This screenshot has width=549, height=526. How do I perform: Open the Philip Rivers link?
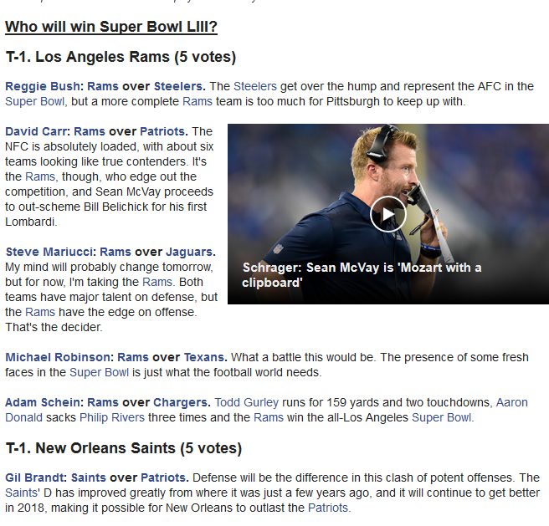coord(112,417)
